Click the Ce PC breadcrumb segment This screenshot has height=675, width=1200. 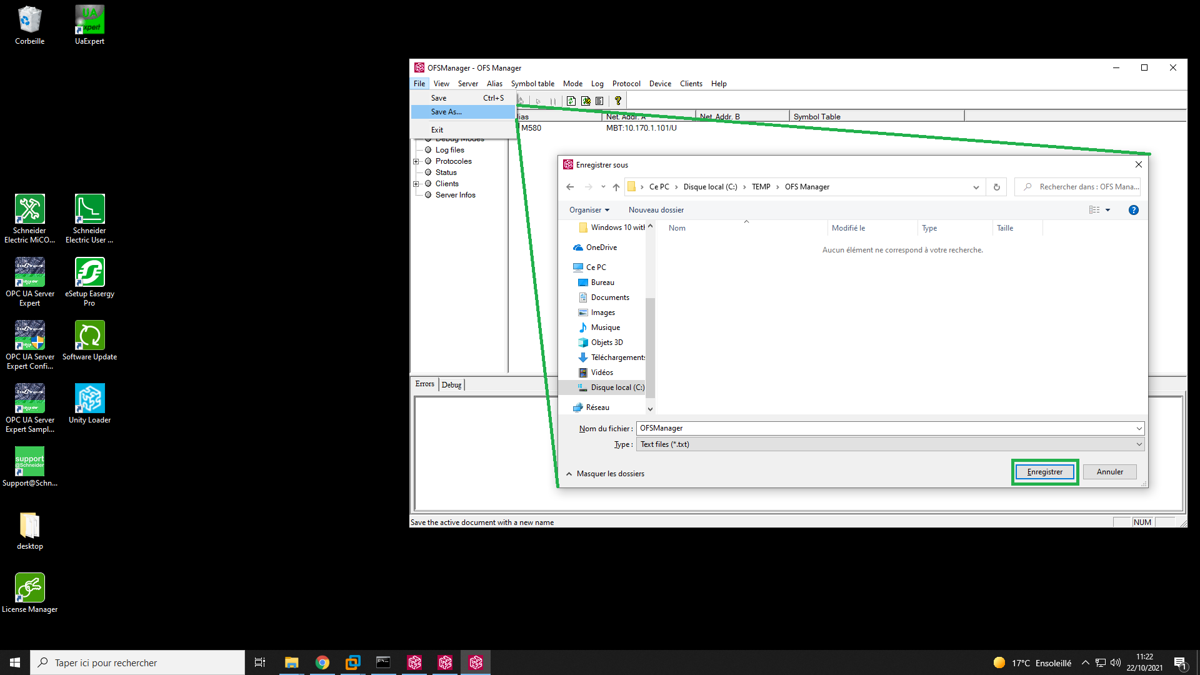pyautogui.click(x=659, y=187)
